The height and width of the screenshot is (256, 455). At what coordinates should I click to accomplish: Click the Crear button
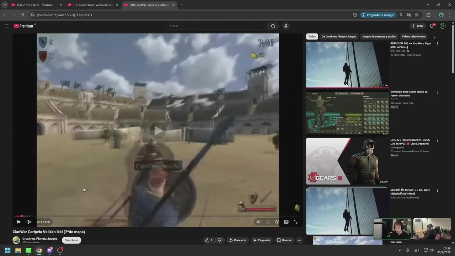click(x=418, y=26)
